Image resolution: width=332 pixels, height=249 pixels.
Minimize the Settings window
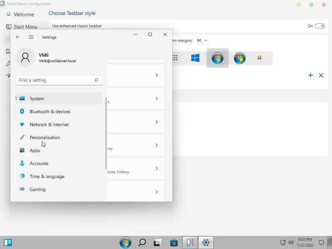point(135,34)
